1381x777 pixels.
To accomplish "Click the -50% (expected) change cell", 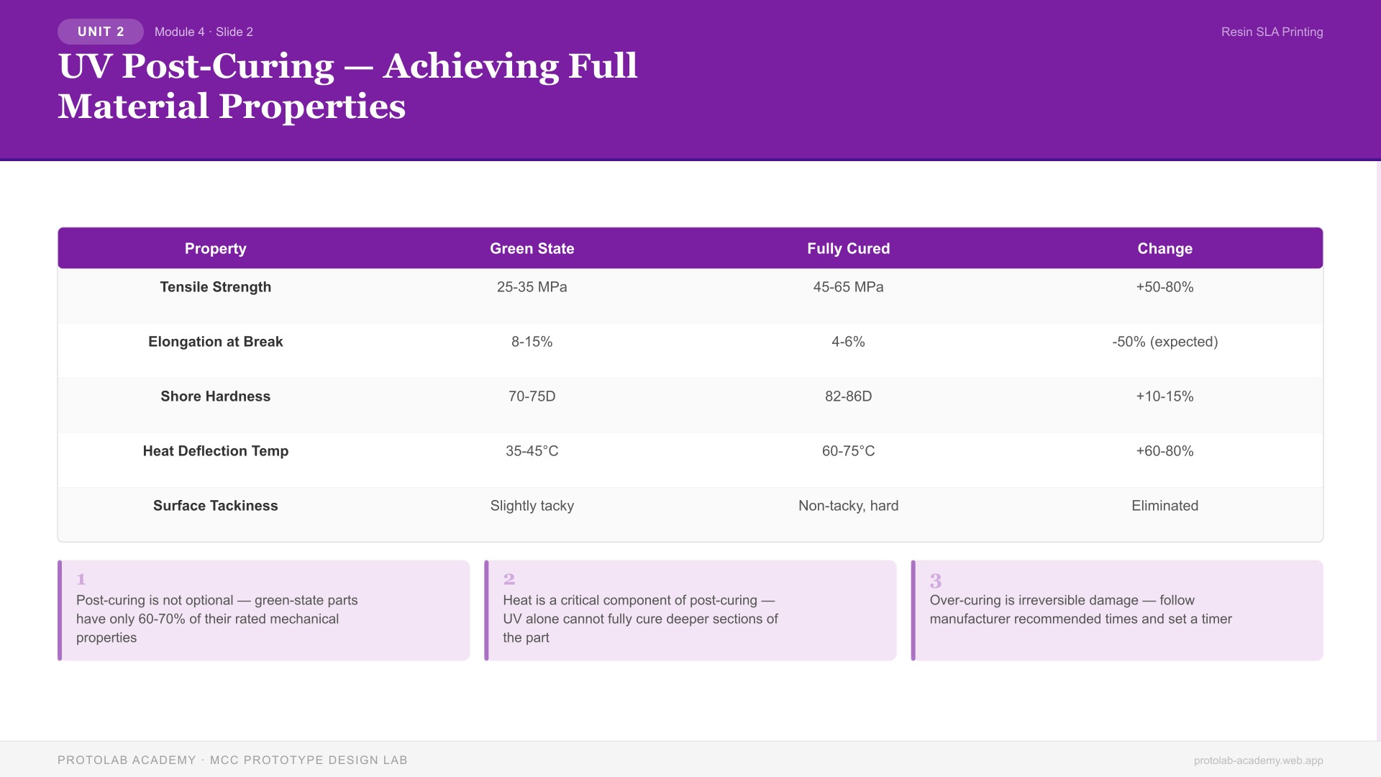I will (x=1164, y=342).
